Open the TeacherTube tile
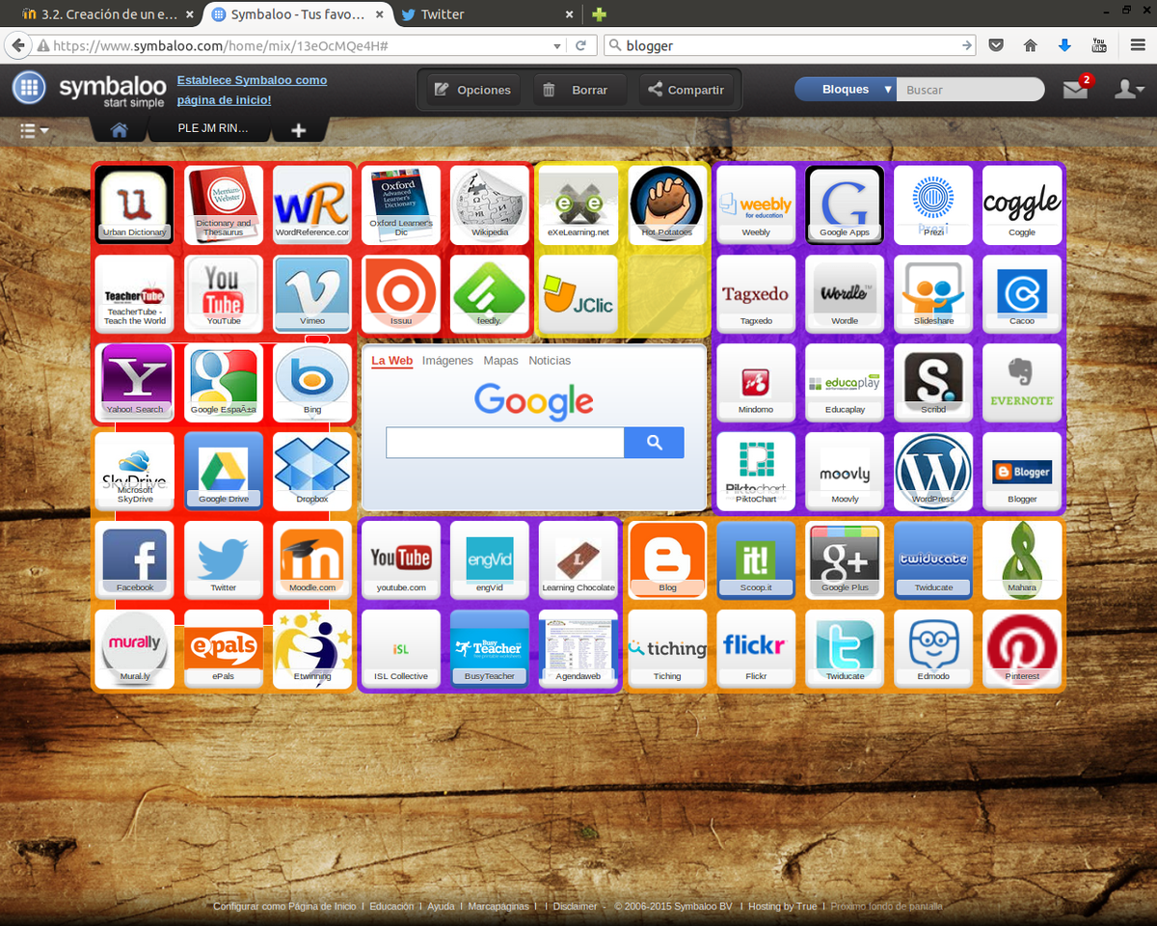The height and width of the screenshot is (926, 1157). (x=135, y=293)
